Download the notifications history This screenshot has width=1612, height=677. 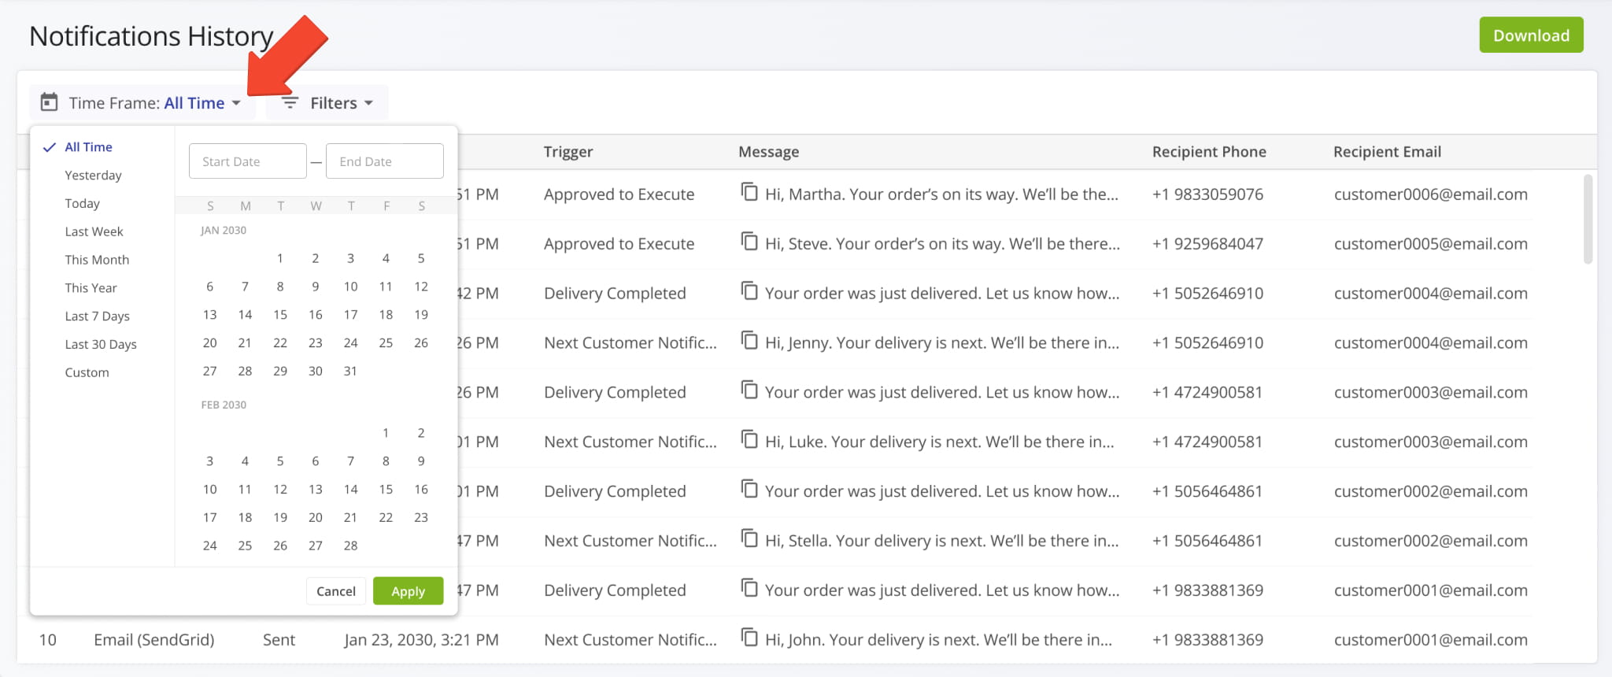(x=1531, y=35)
